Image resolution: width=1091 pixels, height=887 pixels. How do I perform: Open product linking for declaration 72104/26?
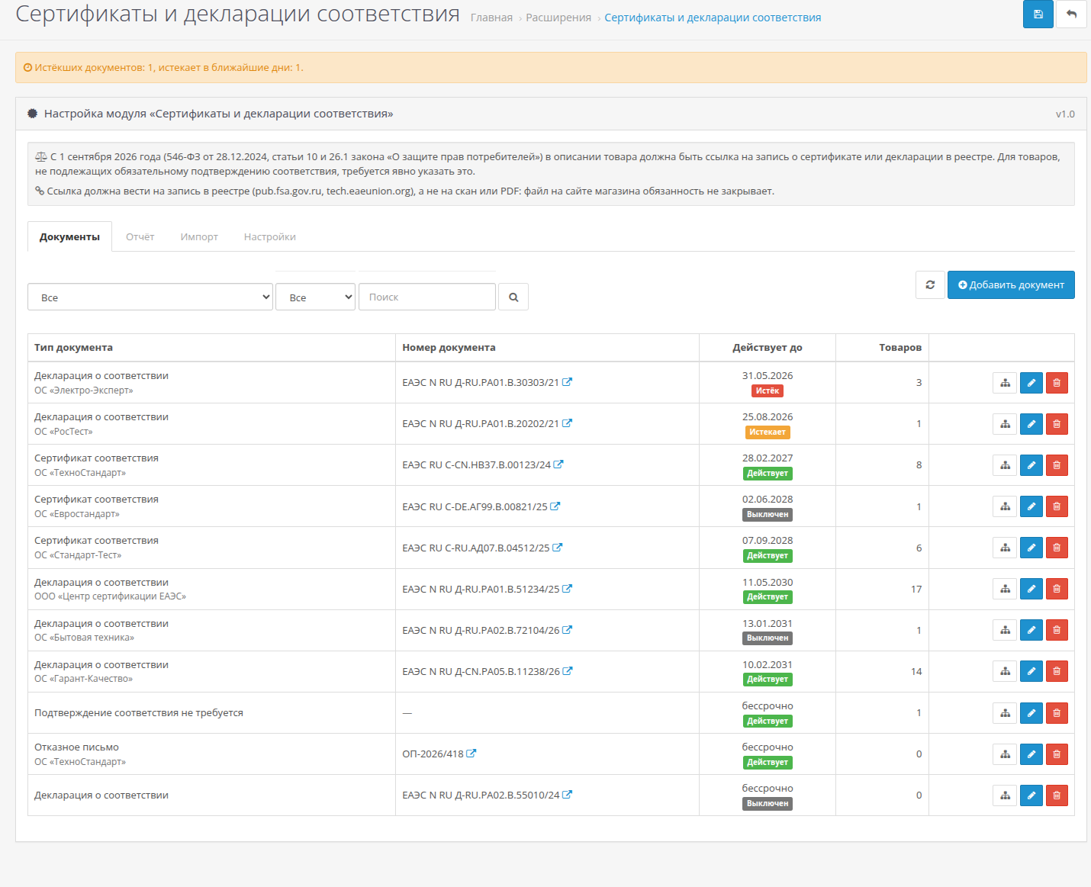click(1005, 630)
